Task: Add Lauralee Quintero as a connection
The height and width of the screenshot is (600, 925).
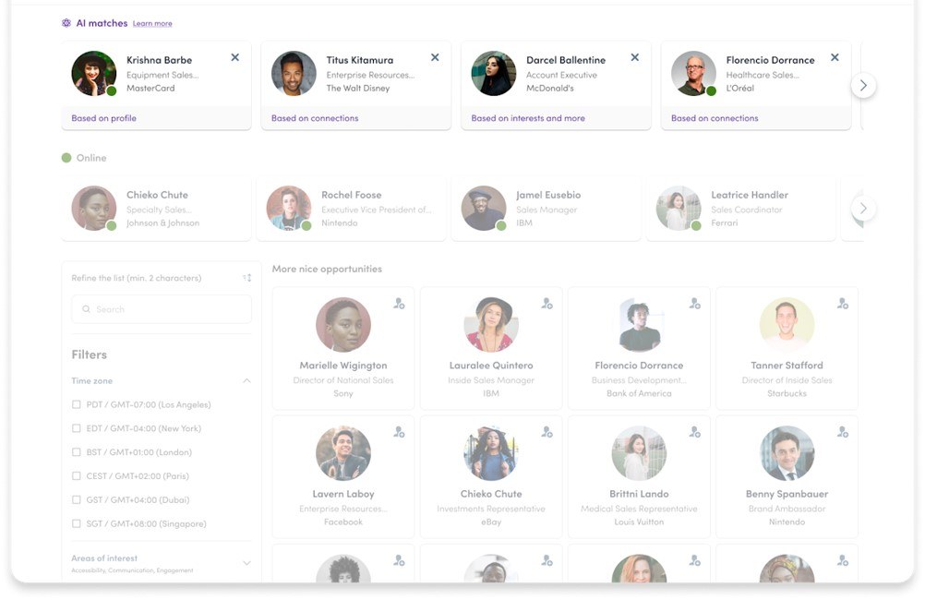Action: point(547,303)
